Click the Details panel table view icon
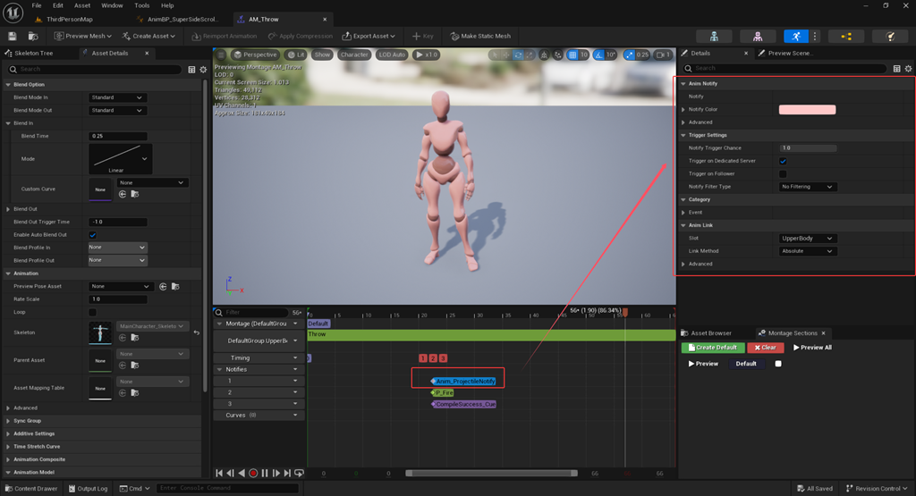This screenshot has height=496, width=916. pyautogui.click(x=896, y=69)
